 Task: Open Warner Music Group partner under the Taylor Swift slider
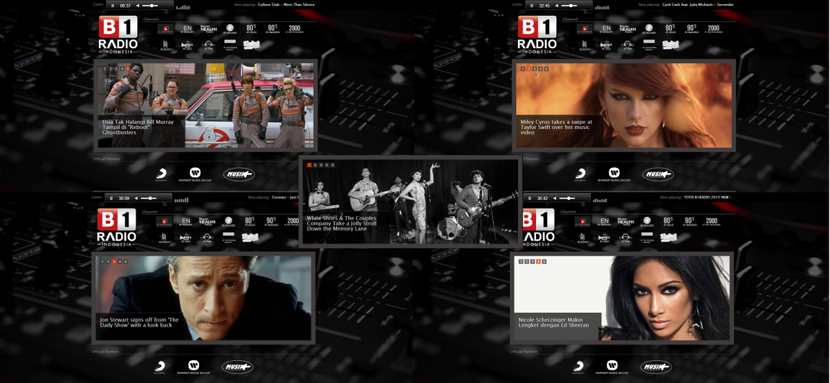[614, 175]
